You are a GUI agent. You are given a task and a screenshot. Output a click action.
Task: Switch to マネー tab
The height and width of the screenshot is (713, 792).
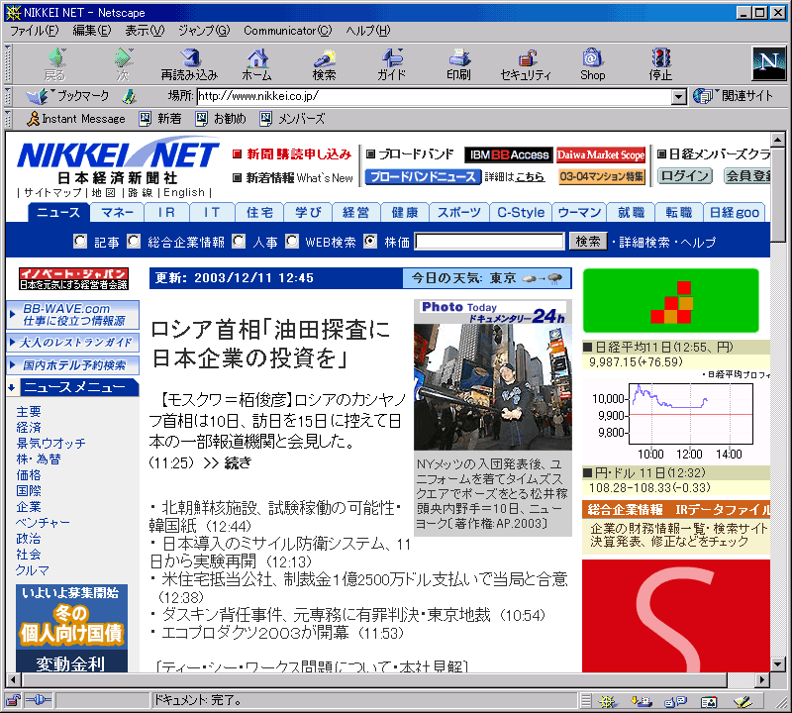(117, 212)
